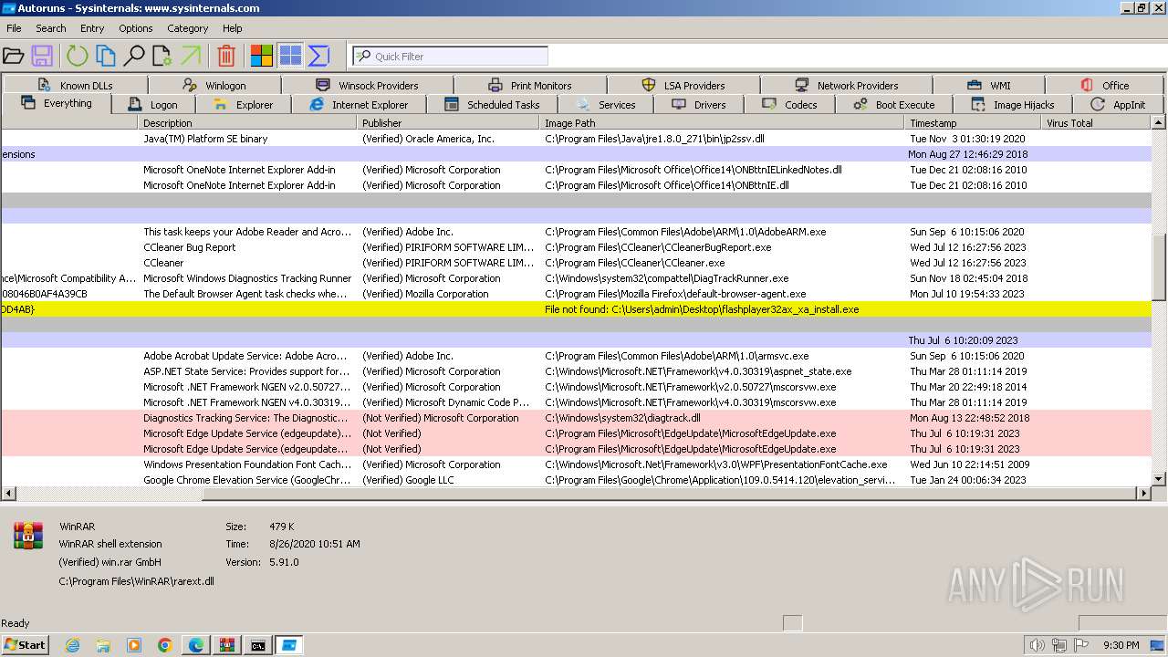This screenshot has height=657, width=1168.
Task: Switch to the Image Hijacks tab
Action: (1013, 105)
